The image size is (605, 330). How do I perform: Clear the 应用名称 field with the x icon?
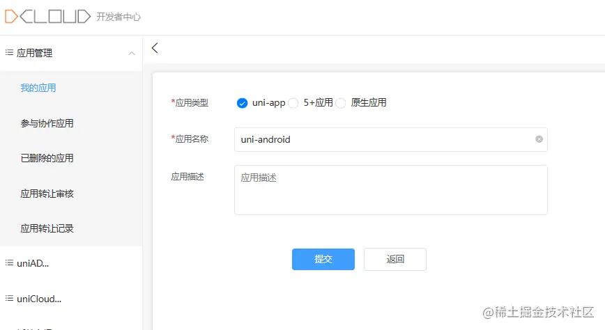pos(539,139)
